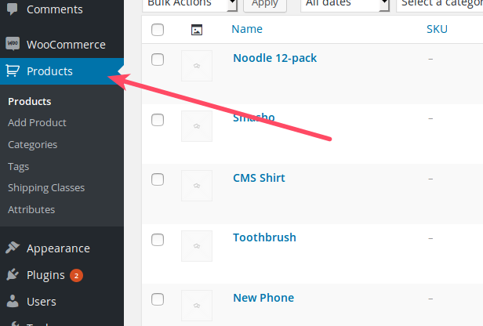Screen dimensions: 483x326
Task: Open the Bulk Actions dropdown
Action: click(x=191, y=3)
